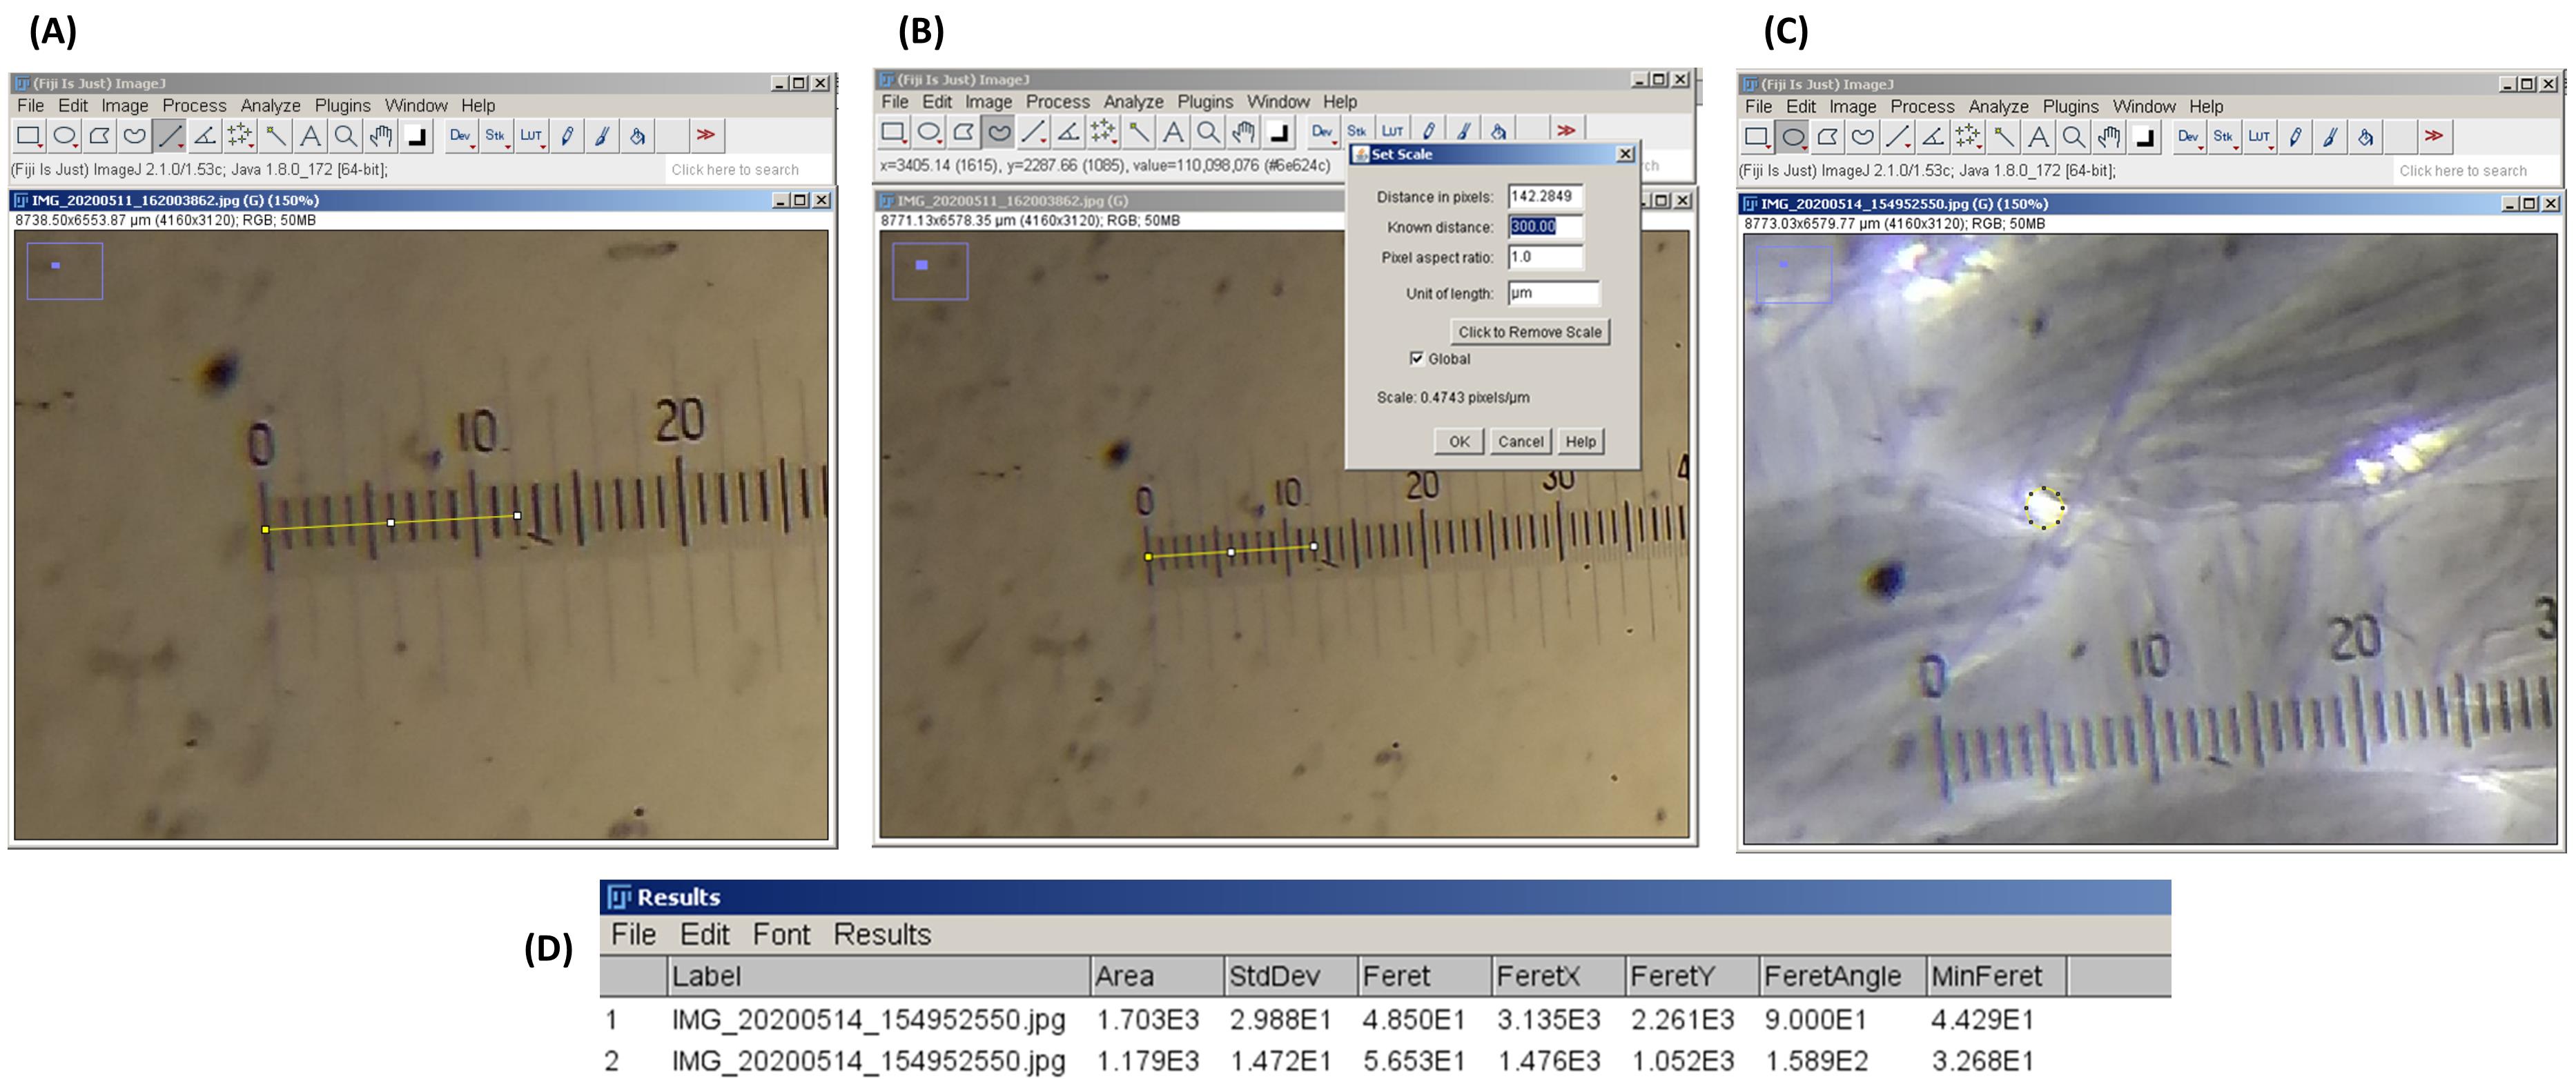2576x1079 pixels.
Task: Click the MinFeret column header in Results
Action: click(1996, 976)
